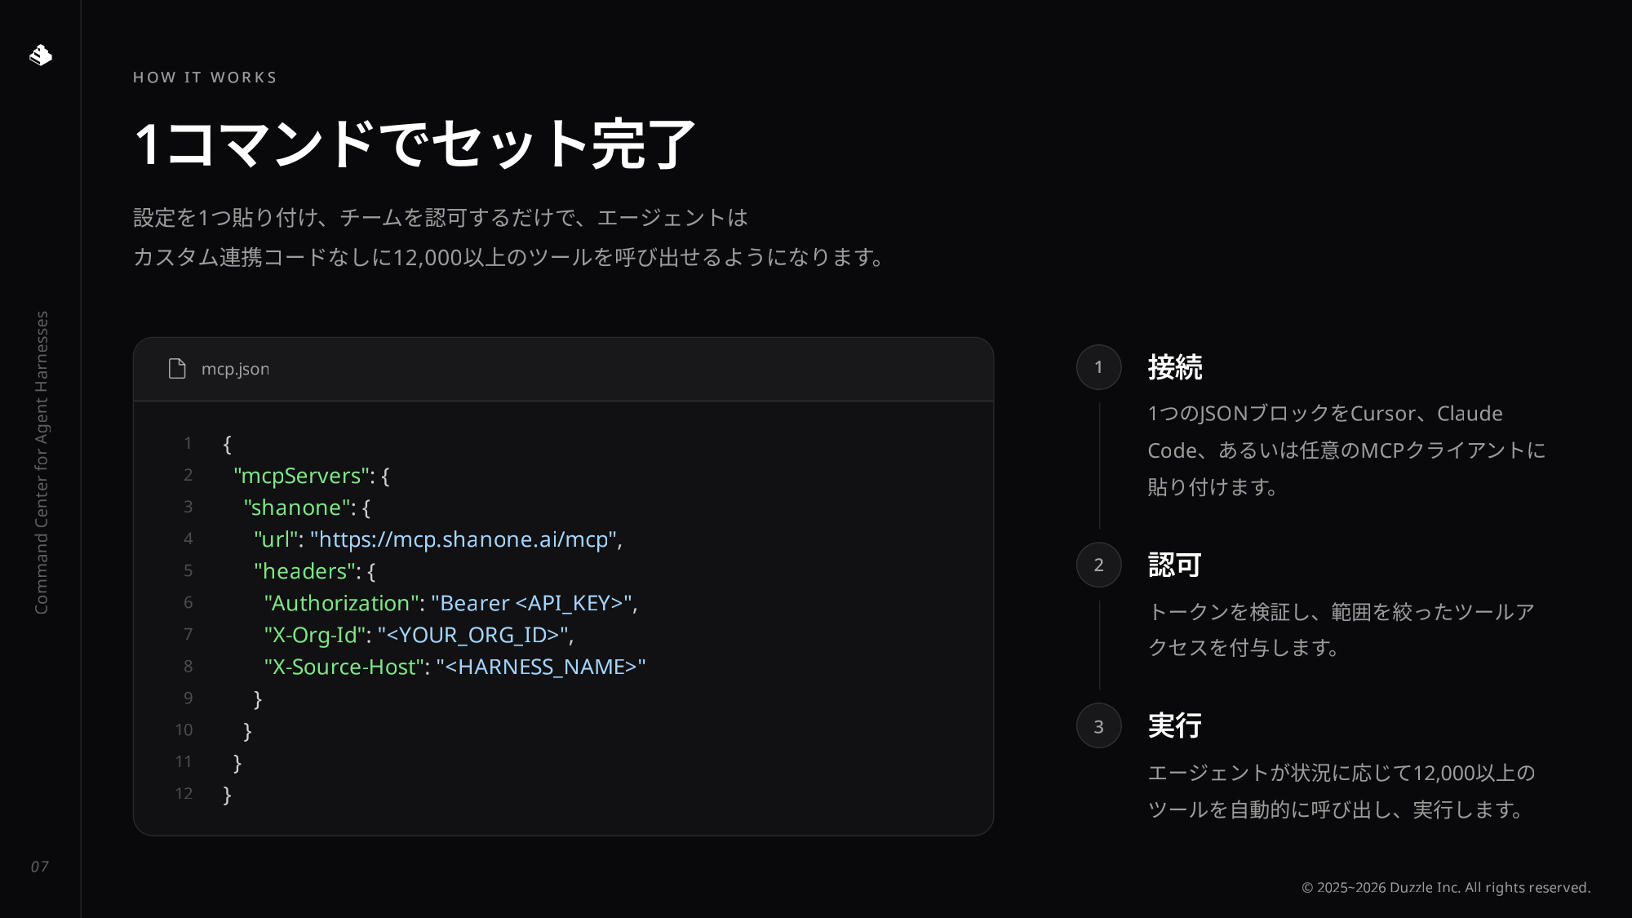Click the "shanone" key on line 3
The height and width of the screenshot is (918, 1632).
click(x=297, y=508)
